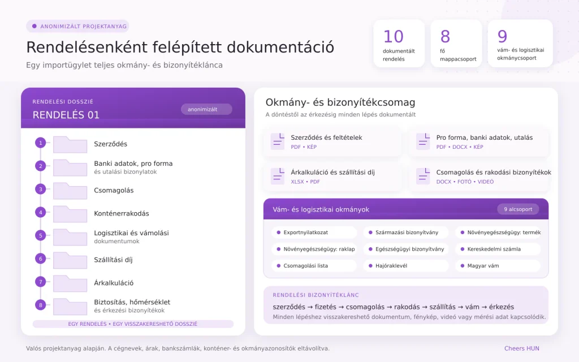
Task: Select step number 4 circle
Action: 41,213
